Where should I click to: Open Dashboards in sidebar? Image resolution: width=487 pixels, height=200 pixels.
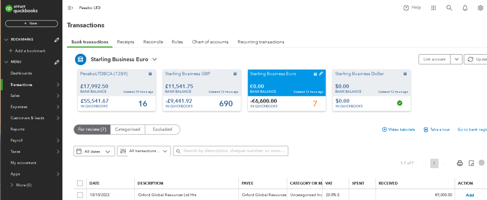(x=21, y=73)
